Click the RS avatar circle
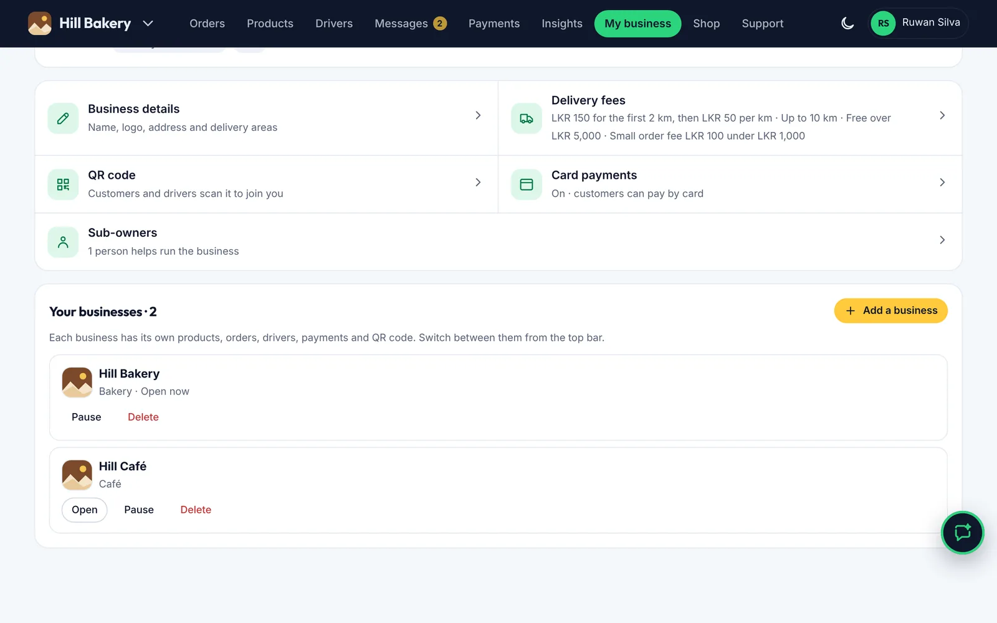The width and height of the screenshot is (997, 623). (x=883, y=23)
